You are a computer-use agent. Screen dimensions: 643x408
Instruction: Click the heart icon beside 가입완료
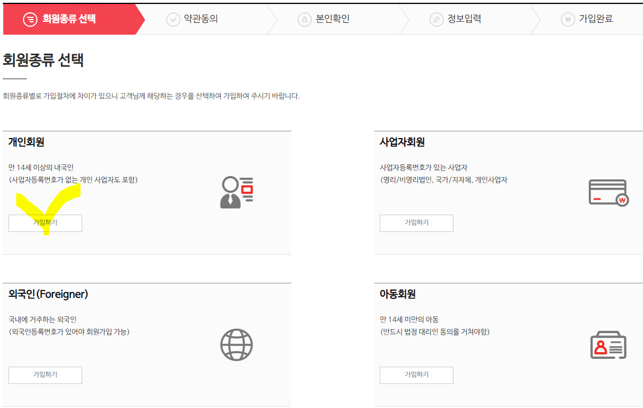pyautogui.click(x=568, y=19)
